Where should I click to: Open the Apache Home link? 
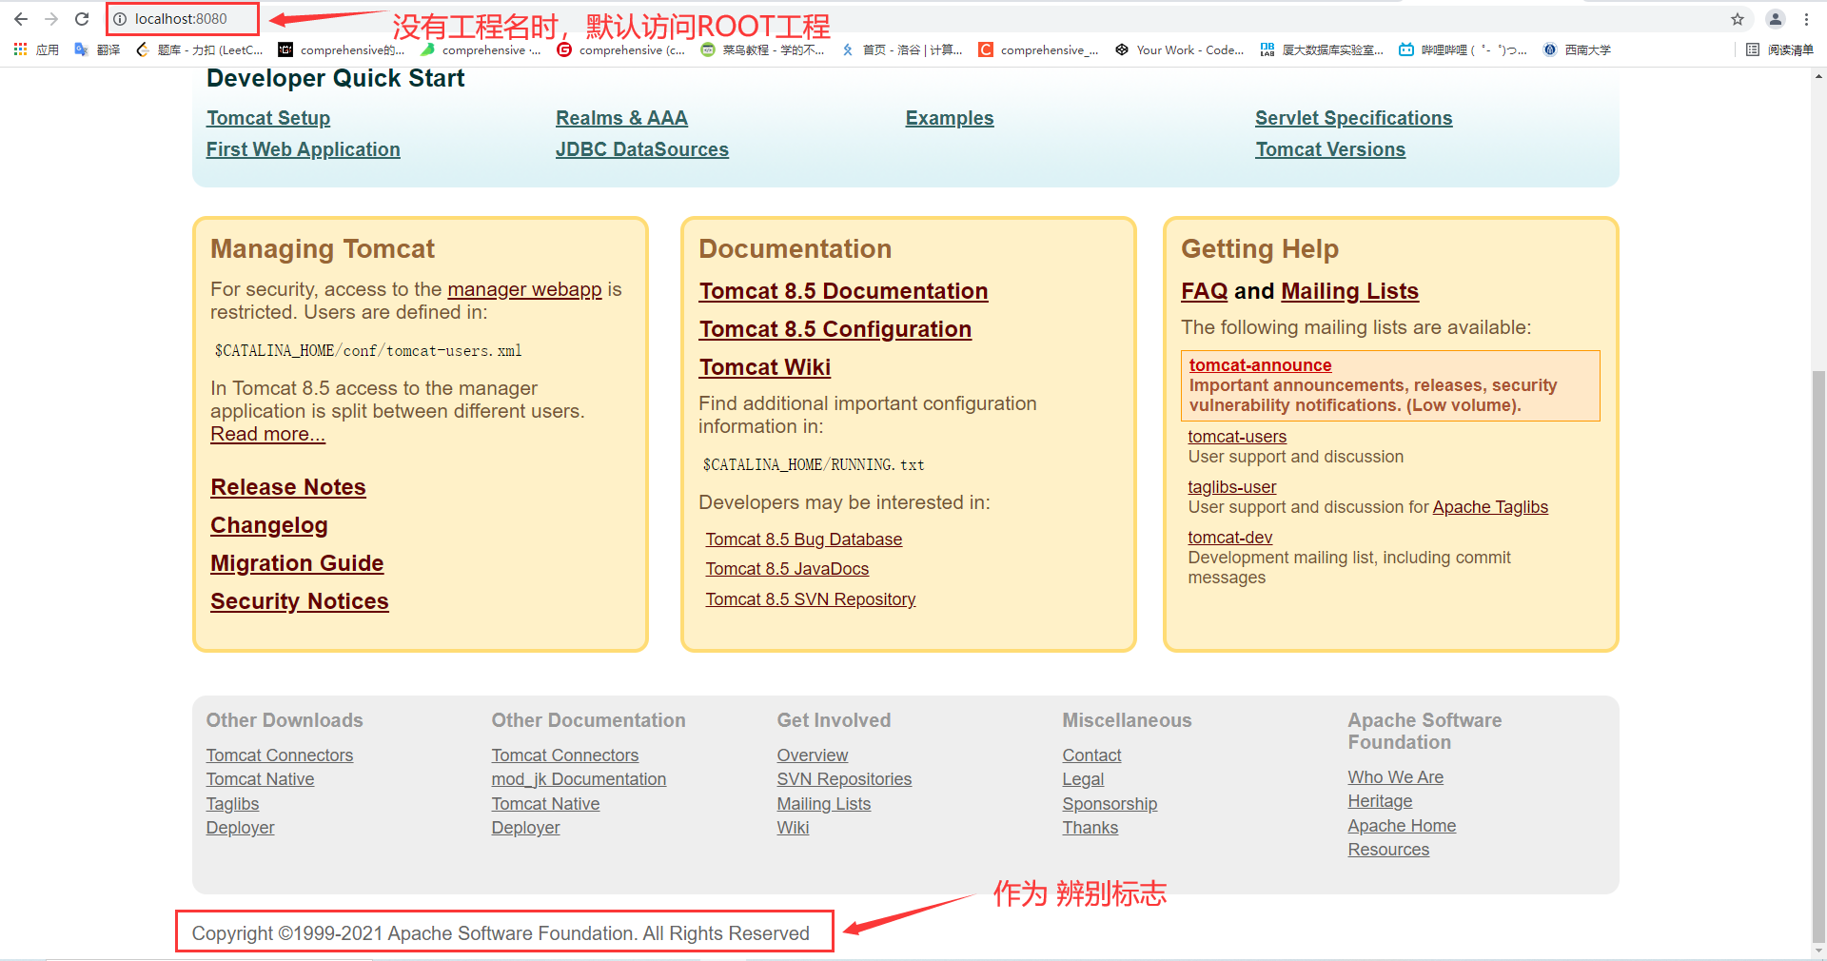(x=1403, y=826)
